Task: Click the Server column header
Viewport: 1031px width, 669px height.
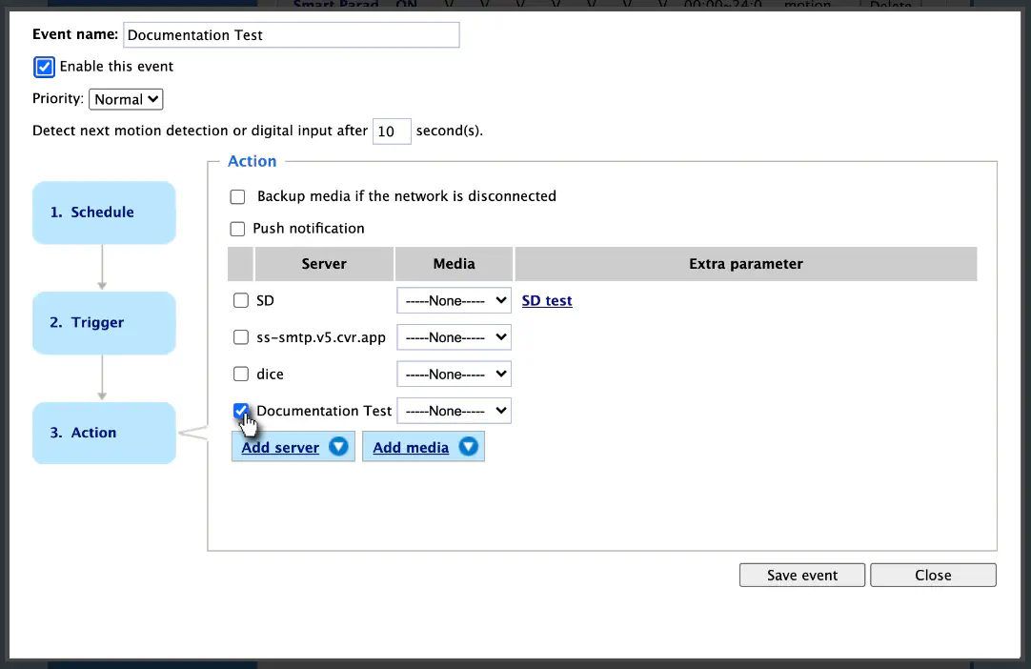Action: (x=324, y=264)
